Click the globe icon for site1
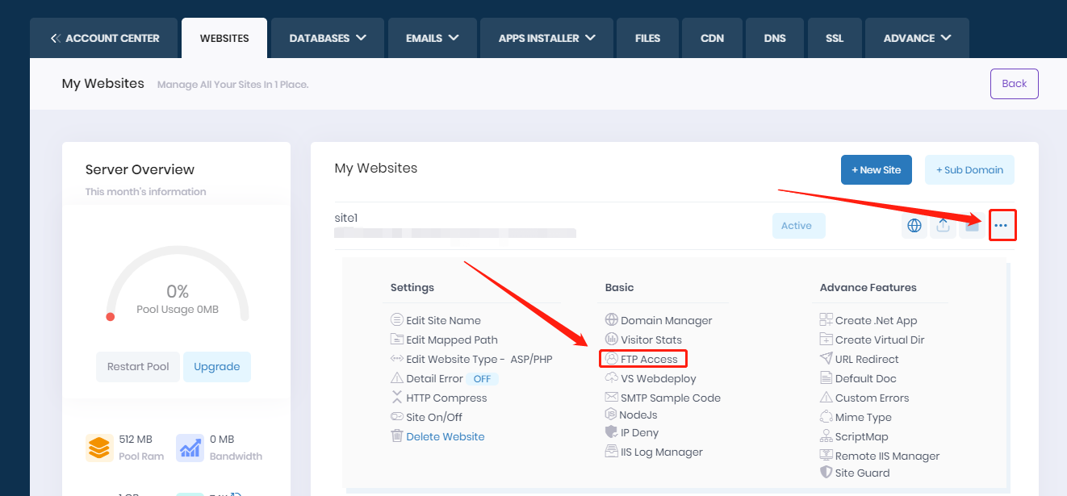 tap(914, 226)
